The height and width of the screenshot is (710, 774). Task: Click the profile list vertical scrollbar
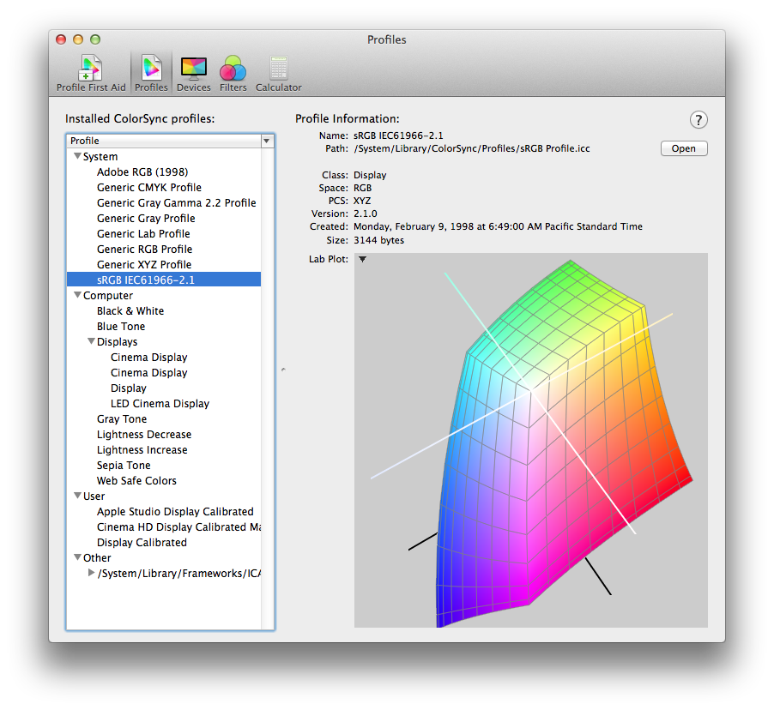267,386
